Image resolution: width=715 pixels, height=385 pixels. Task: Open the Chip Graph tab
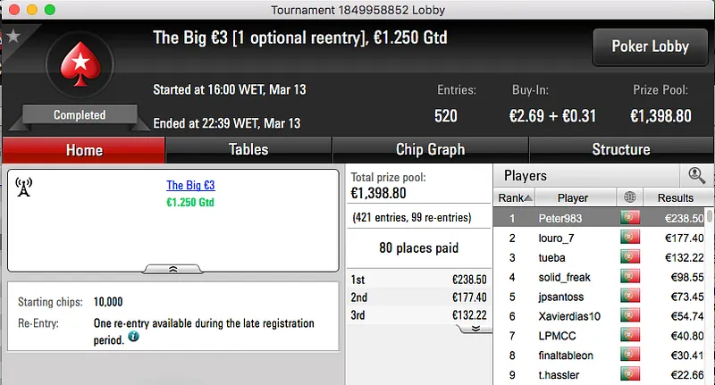(x=430, y=149)
